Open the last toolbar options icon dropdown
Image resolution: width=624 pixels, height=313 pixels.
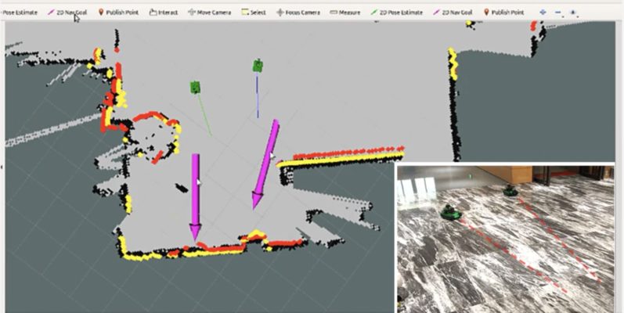coord(574,13)
